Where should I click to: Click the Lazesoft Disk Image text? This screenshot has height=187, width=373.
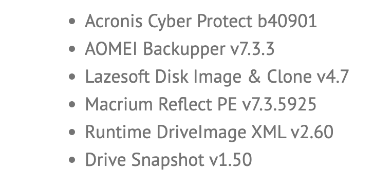coord(163,77)
